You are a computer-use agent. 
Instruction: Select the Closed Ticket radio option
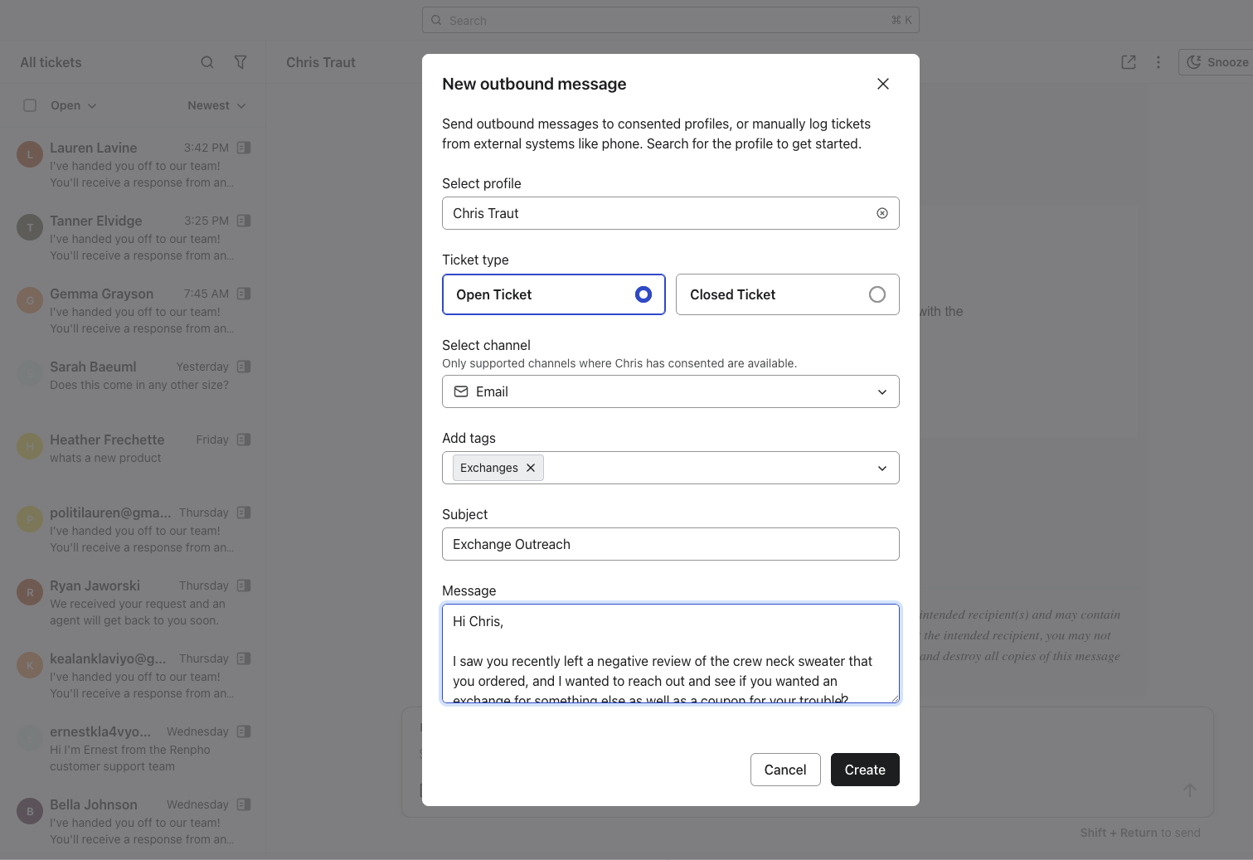click(x=877, y=294)
